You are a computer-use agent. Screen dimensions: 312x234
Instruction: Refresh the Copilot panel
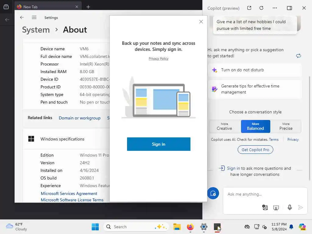click(261, 8)
